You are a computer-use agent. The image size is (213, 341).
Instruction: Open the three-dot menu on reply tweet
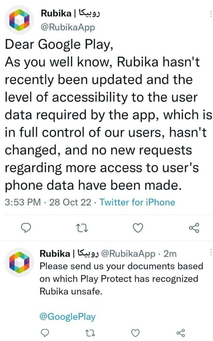pyautogui.click(x=210, y=252)
